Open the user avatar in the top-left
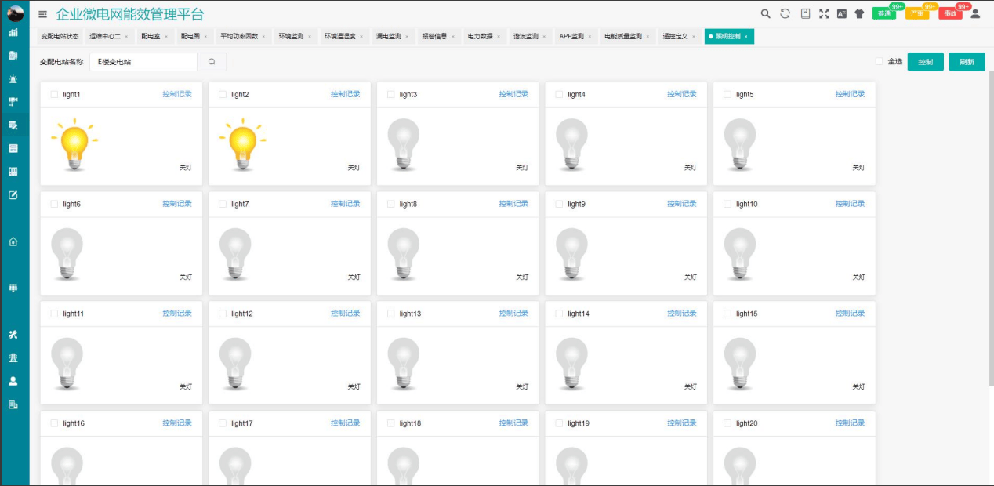 (15, 13)
